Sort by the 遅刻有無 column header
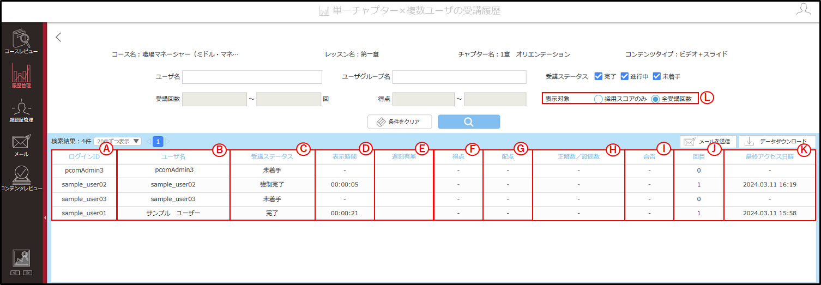This screenshot has height=285, width=821. click(x=404, y=156)
